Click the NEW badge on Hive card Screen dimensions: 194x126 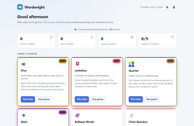63,61
